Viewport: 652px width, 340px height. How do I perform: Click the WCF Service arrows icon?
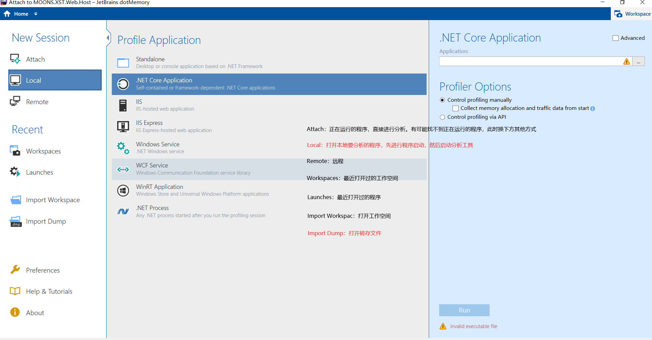coord(123,169)
